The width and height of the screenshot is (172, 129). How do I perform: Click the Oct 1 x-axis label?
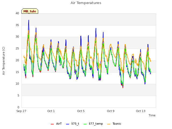pyautogui.click(x=51, y=111)
